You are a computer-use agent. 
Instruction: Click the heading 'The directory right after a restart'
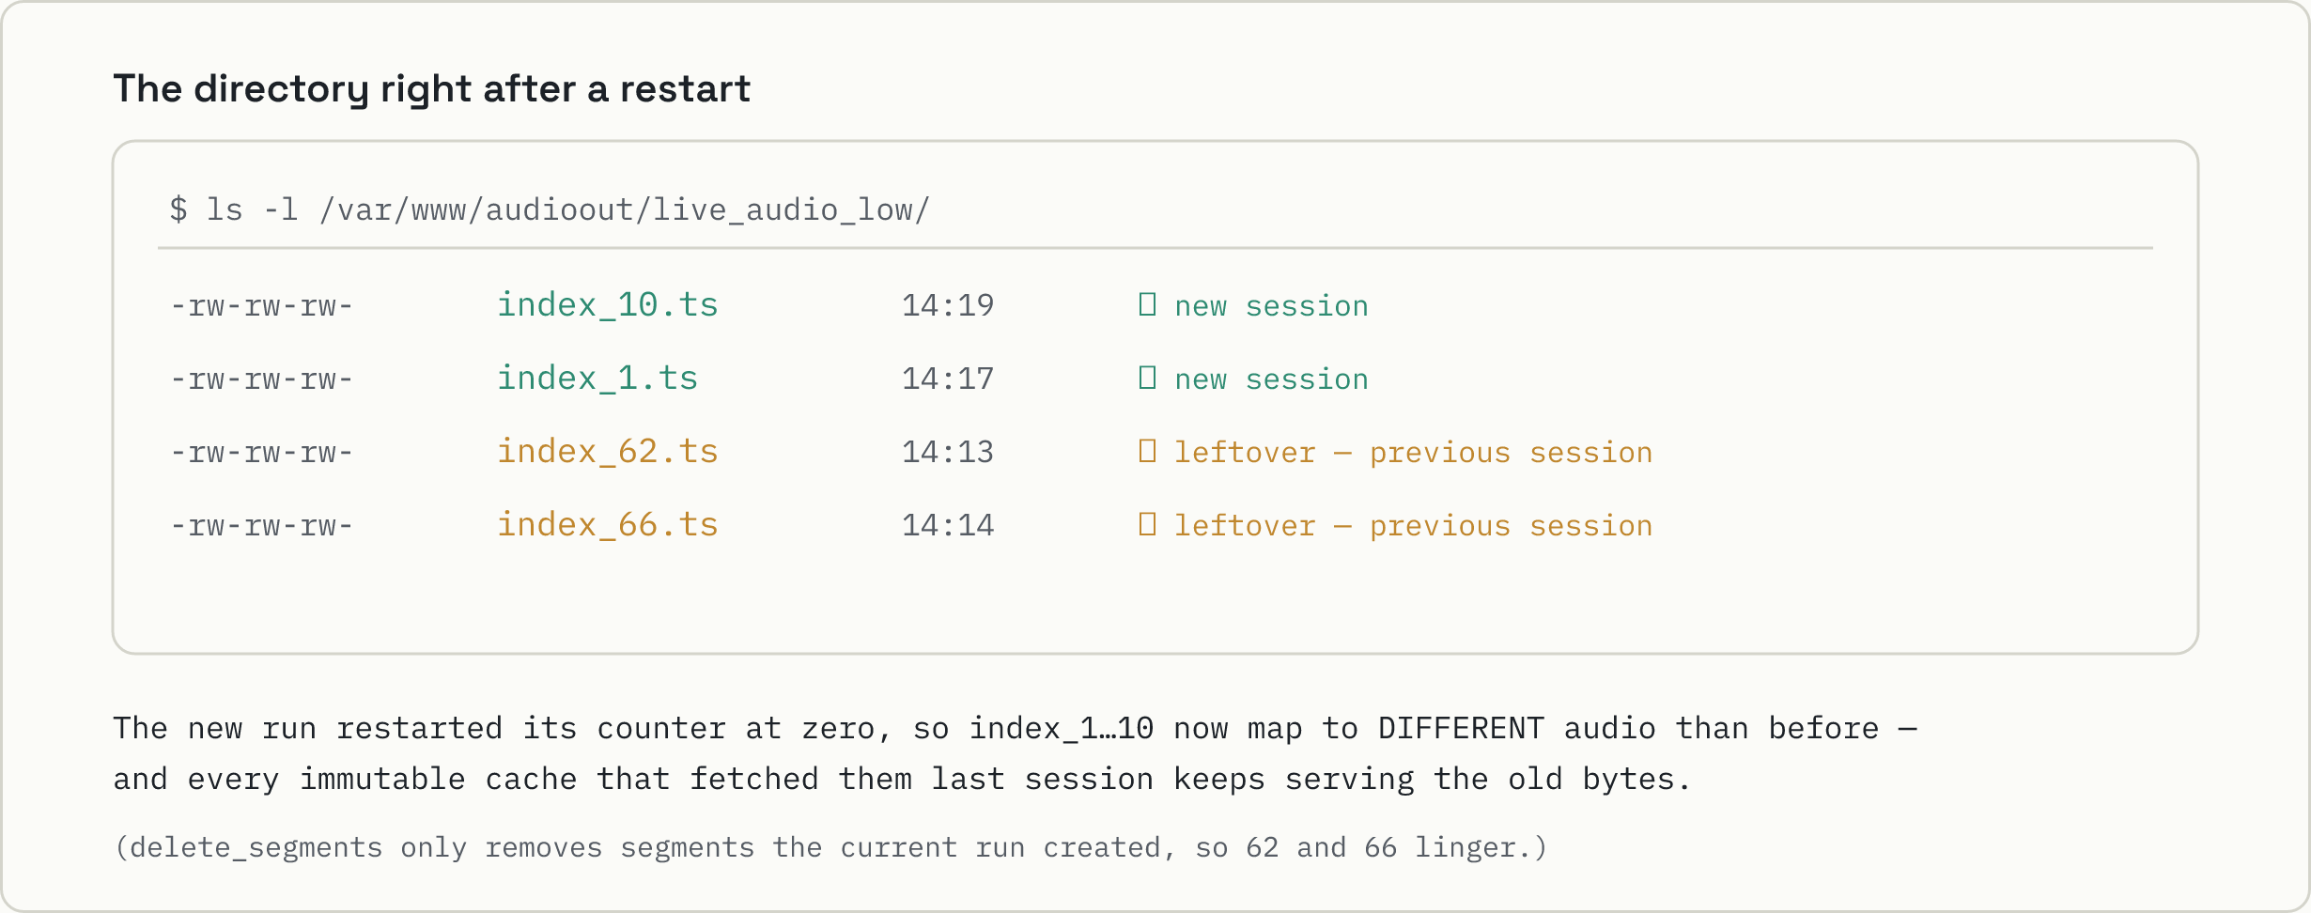[x=432, y=89]
